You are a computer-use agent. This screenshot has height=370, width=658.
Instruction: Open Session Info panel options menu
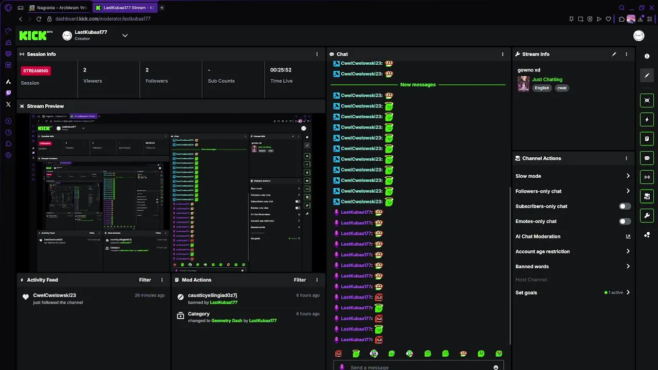(x=317, y=54)
